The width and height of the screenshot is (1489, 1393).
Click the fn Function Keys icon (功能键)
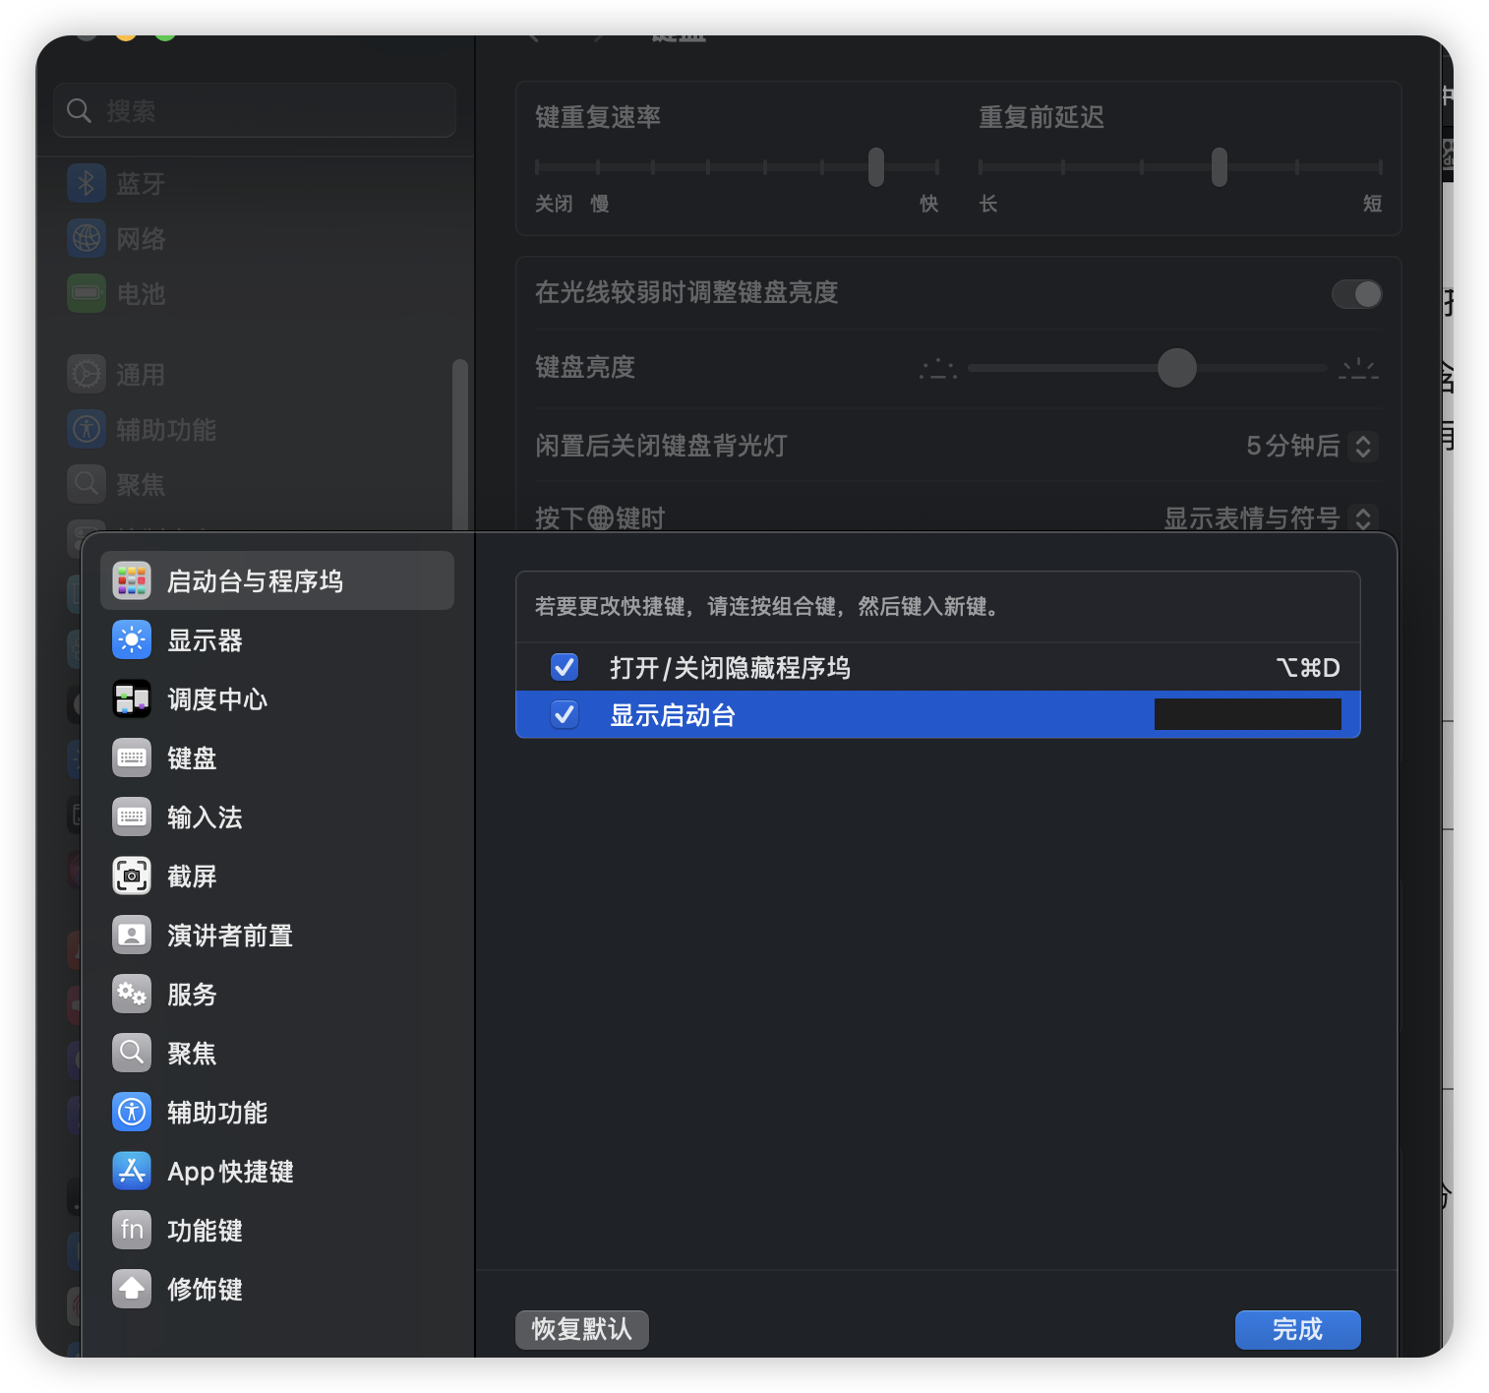(132, 1230)
